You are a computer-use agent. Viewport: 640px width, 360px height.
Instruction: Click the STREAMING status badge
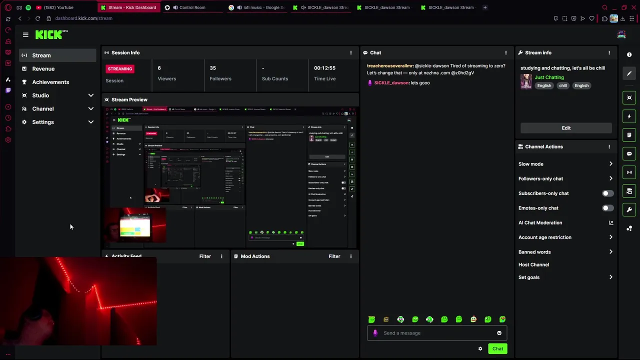coord(120,69)
